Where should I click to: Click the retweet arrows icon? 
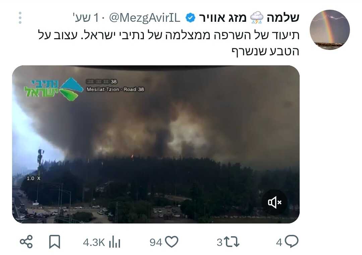click(232, 242)
